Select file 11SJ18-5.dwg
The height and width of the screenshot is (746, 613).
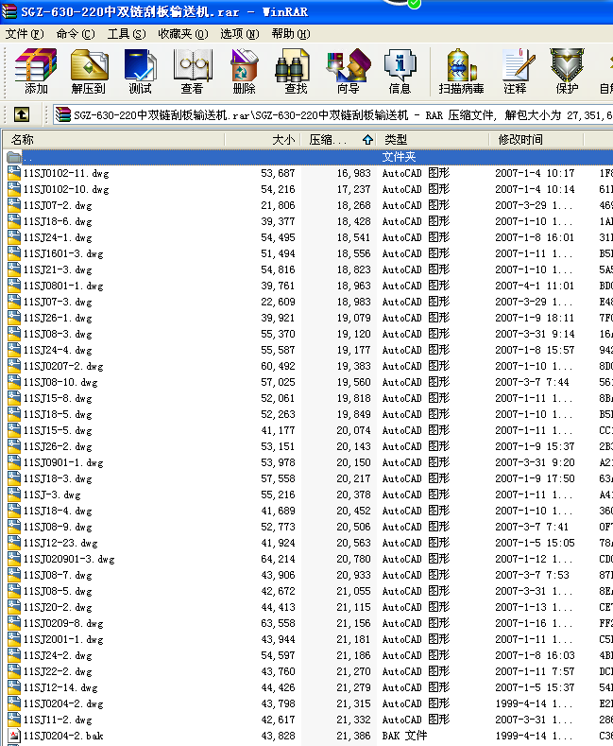tap(58, 414)
